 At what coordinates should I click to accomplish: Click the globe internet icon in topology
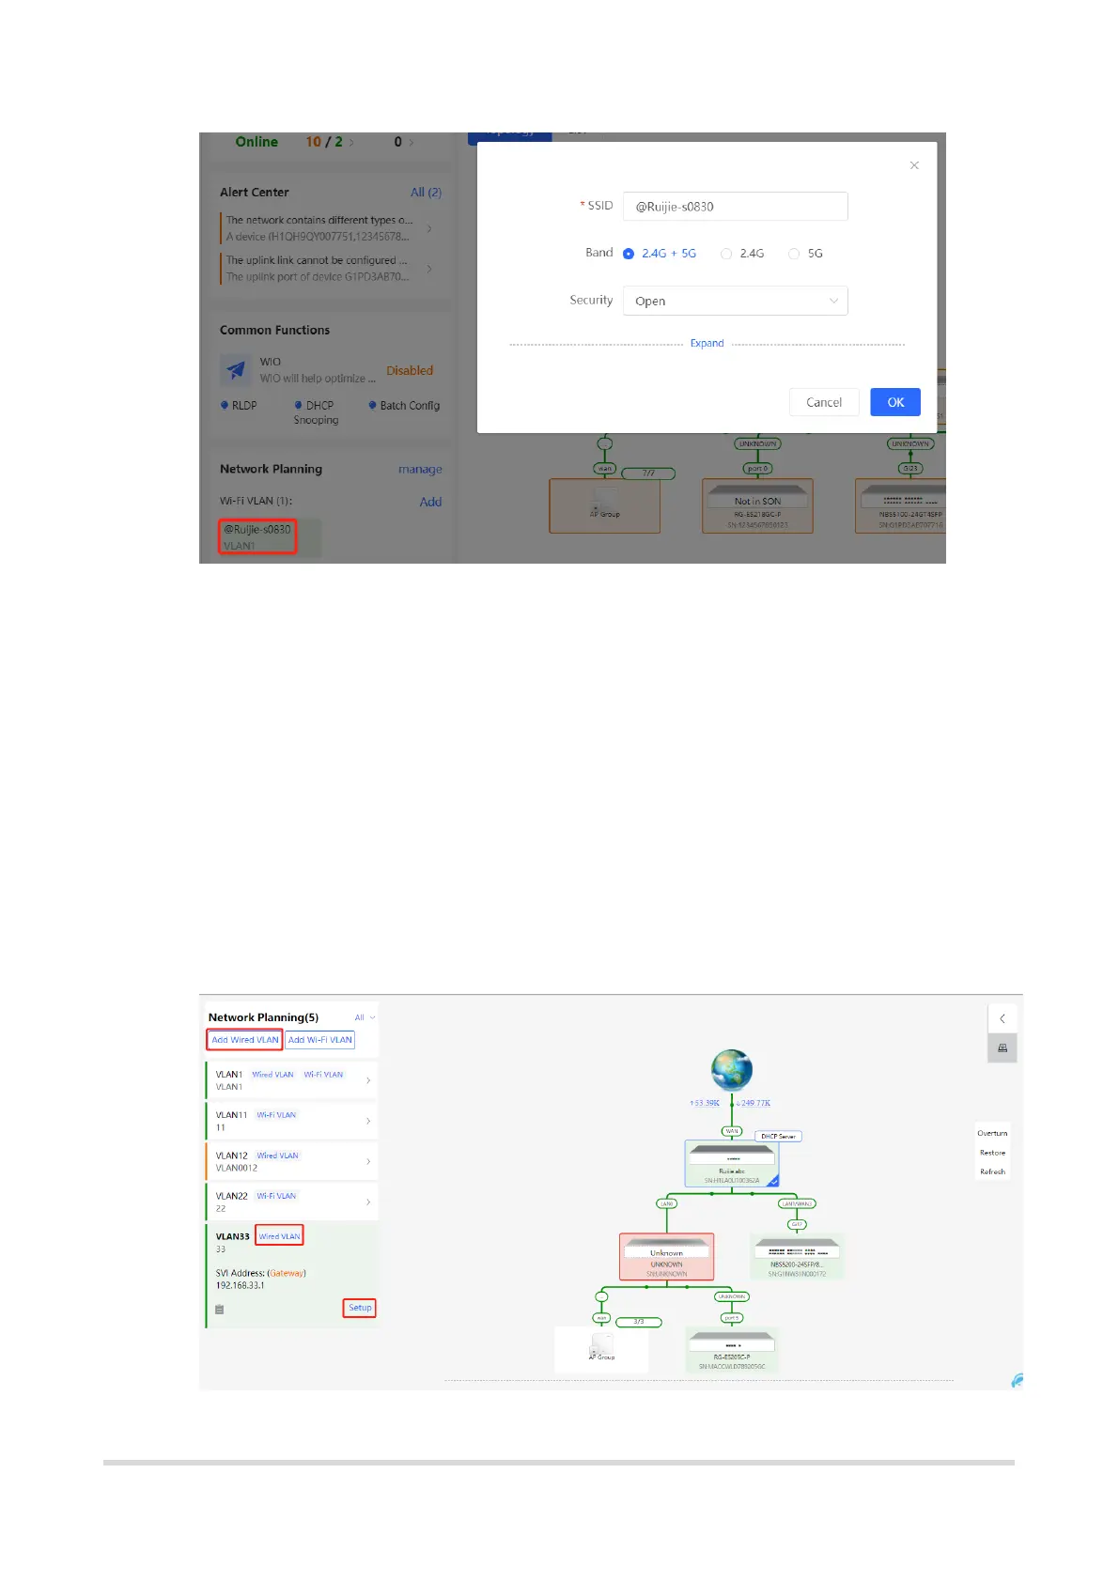[x=731, y=1070]
